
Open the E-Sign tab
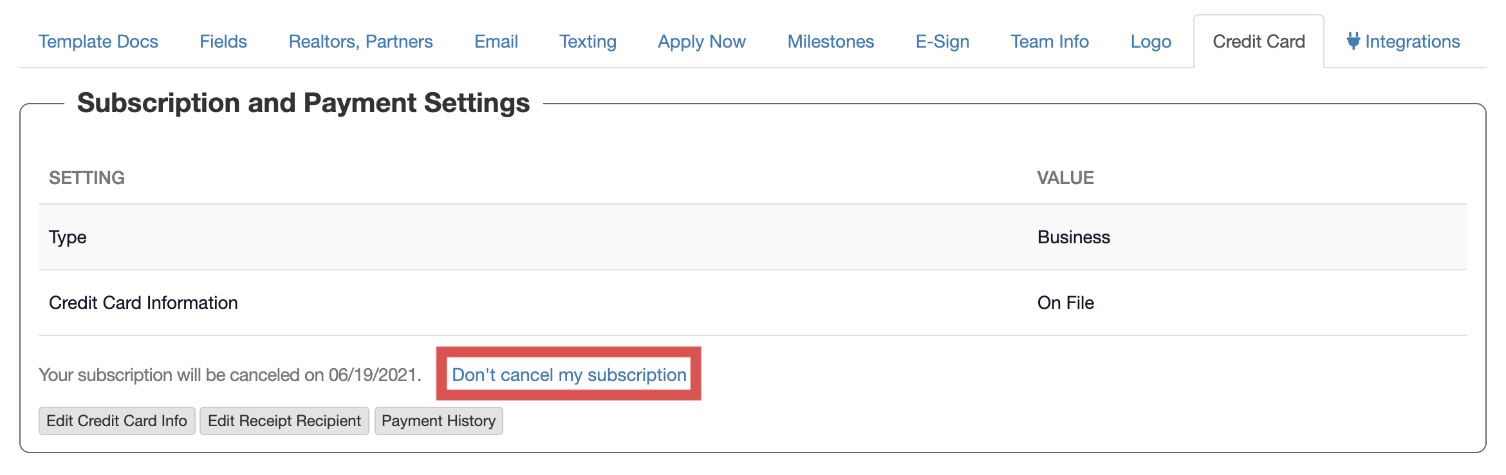pos(942,42)
